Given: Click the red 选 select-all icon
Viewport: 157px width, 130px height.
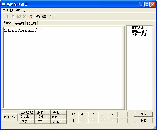Looking at the screenshot, I should (30, 17).
